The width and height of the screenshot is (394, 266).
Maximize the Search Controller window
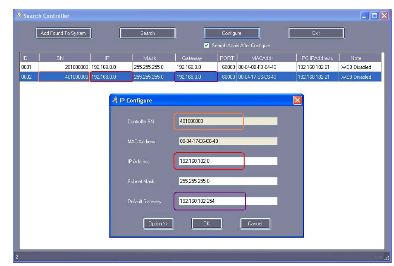[375, 16]
